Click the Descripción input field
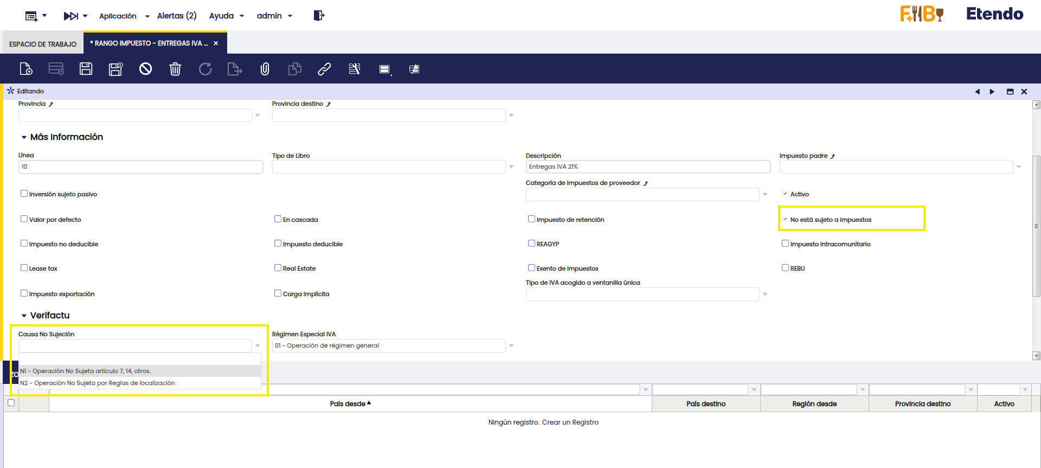The height and width of the screenshot is (468, 1041). tap(647, 166)
